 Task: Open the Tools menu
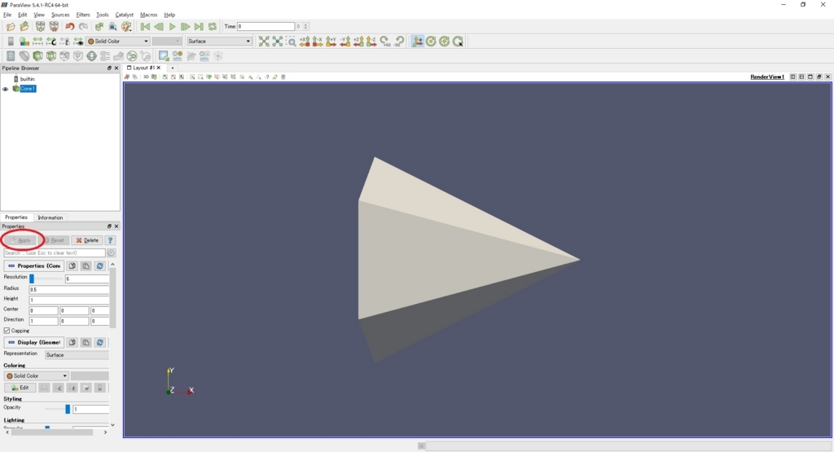(102, 15)
